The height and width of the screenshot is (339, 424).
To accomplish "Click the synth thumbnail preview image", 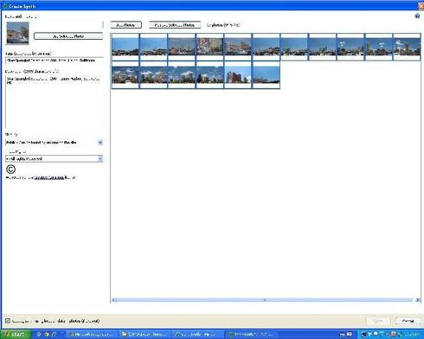I will pyautogui.click(x=17, y=33).
